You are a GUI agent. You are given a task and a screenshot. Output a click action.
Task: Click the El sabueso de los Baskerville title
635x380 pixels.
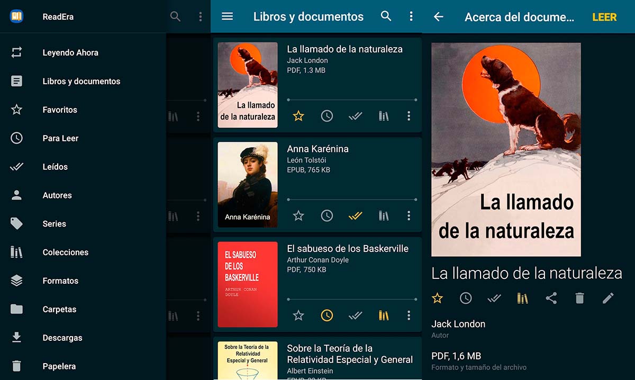pyautogui.click(x=348, y=248)
